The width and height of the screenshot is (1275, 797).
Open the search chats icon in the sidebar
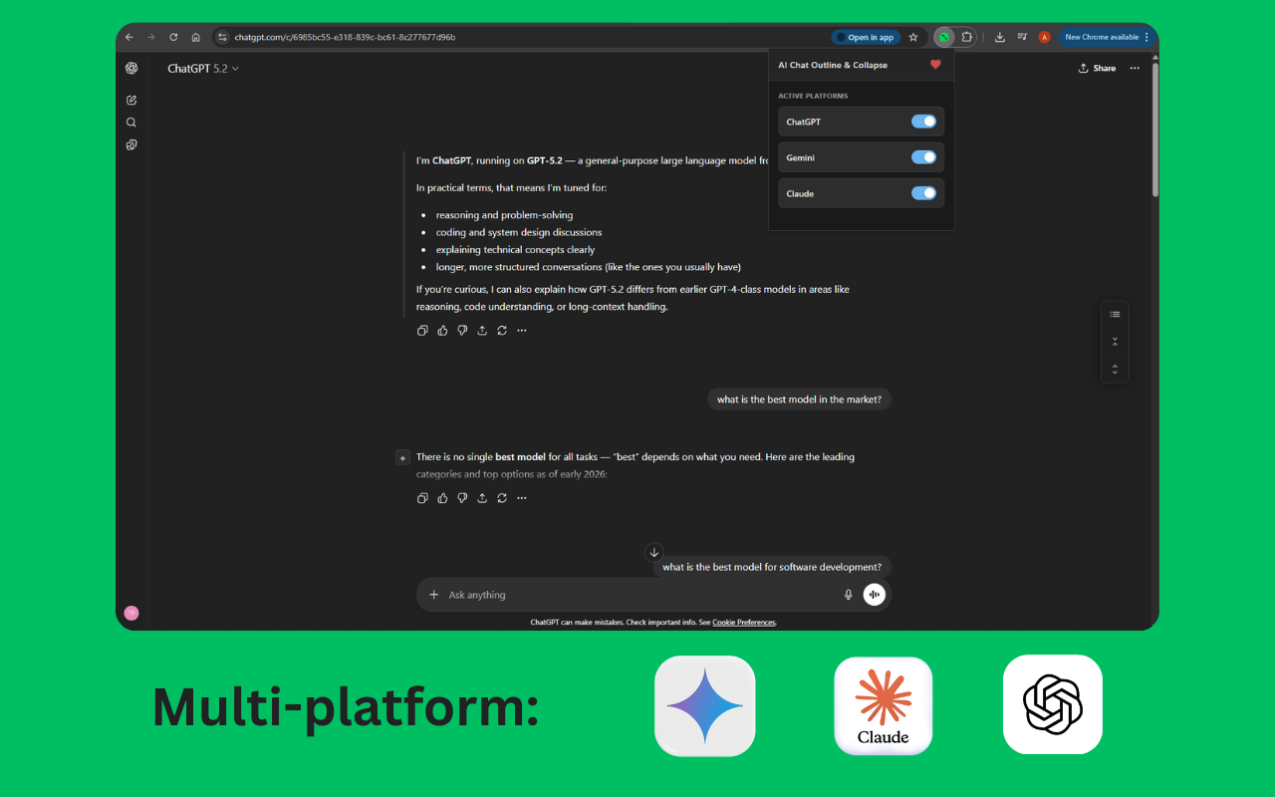[x=131, y=123]
